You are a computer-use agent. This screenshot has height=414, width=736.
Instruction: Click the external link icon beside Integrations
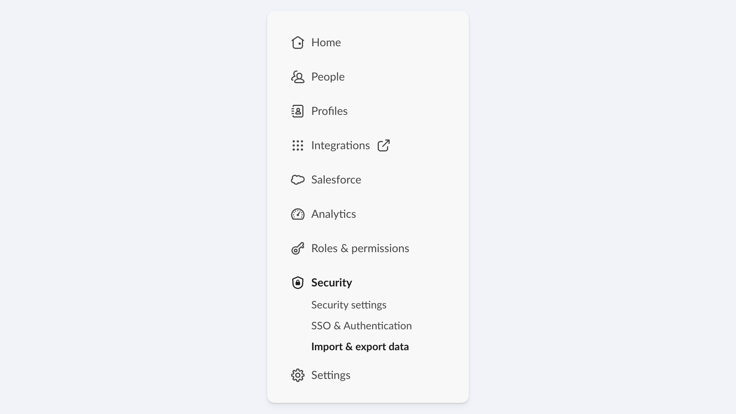383,145
